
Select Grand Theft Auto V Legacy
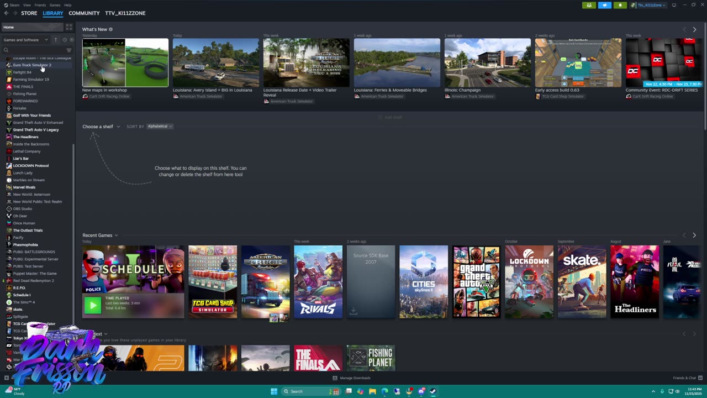coord(36,130)
